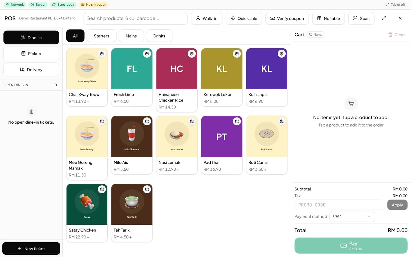411x257 pixels.
Task: Click the stock icon on Pad Thai card
Action: coord(237,121)
